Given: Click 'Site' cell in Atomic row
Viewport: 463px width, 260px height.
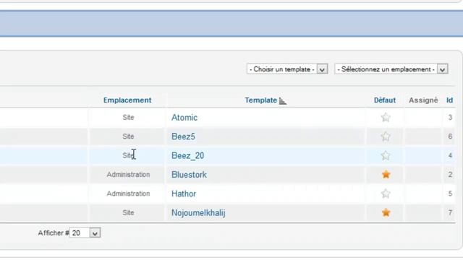Looking at the screenshot, I should pyautogui.click(x=128, y=117).
